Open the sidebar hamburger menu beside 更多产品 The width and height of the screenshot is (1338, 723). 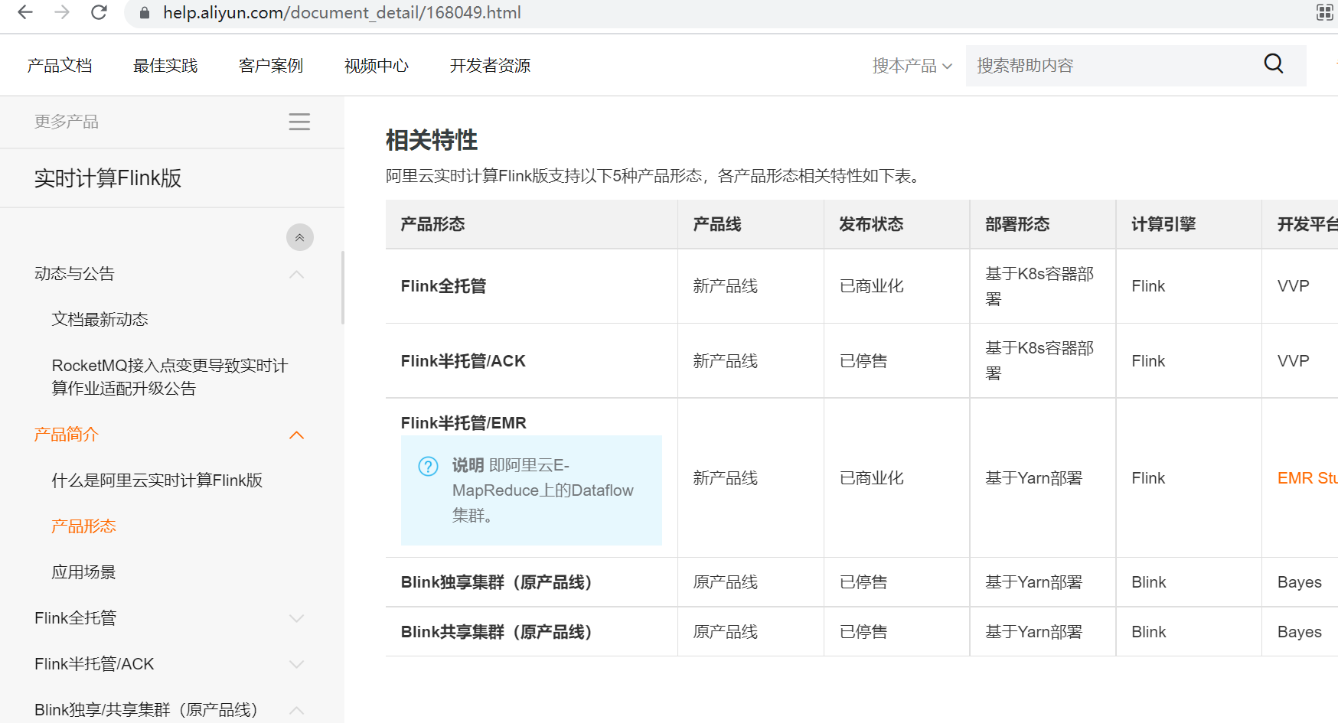[x=299, y=122]
